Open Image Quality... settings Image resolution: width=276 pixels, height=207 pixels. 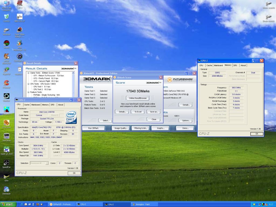point(121,128)
